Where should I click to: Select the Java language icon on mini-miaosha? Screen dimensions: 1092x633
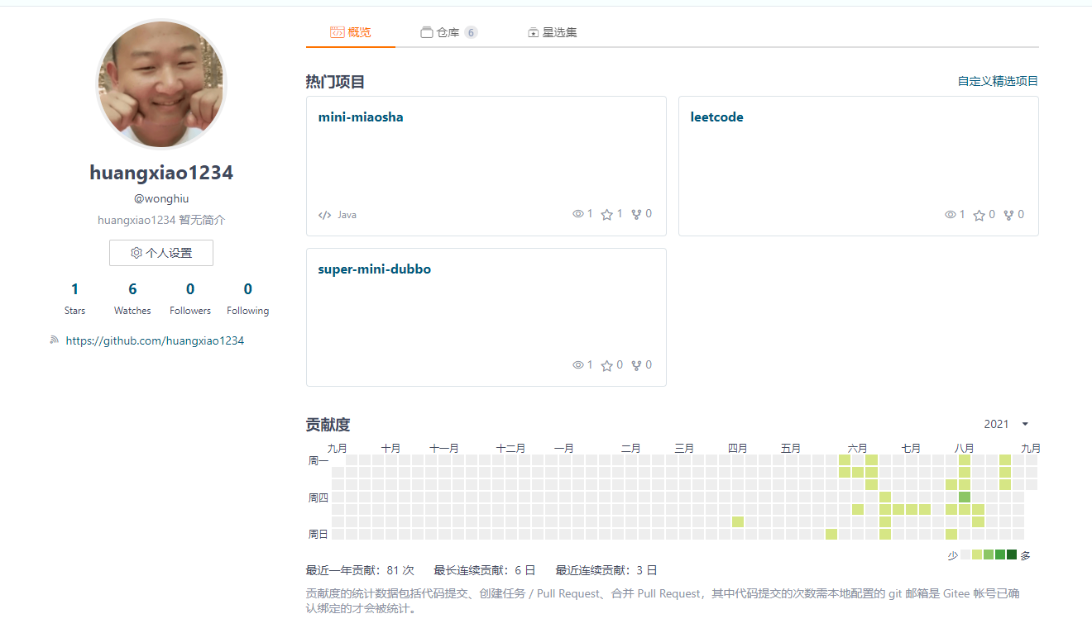click(x=323, y=214)
